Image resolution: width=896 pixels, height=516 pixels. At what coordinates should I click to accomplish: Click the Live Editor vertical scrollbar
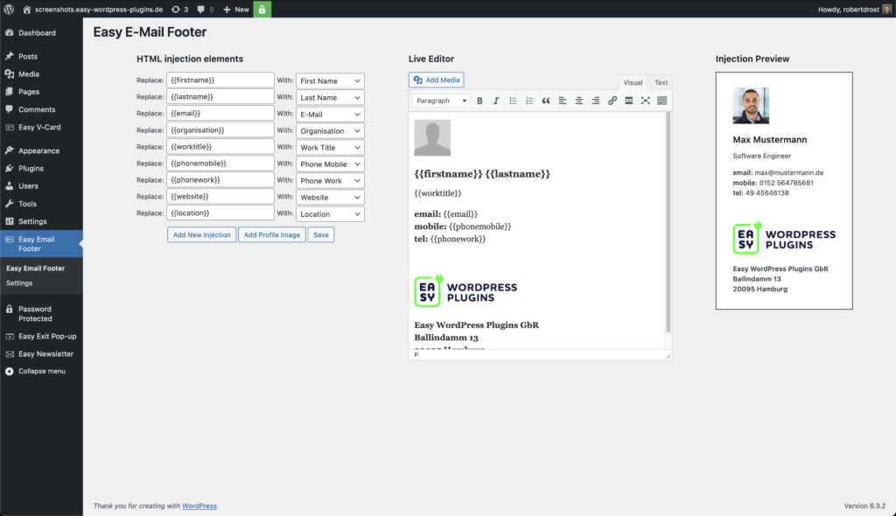click(668, 223)
